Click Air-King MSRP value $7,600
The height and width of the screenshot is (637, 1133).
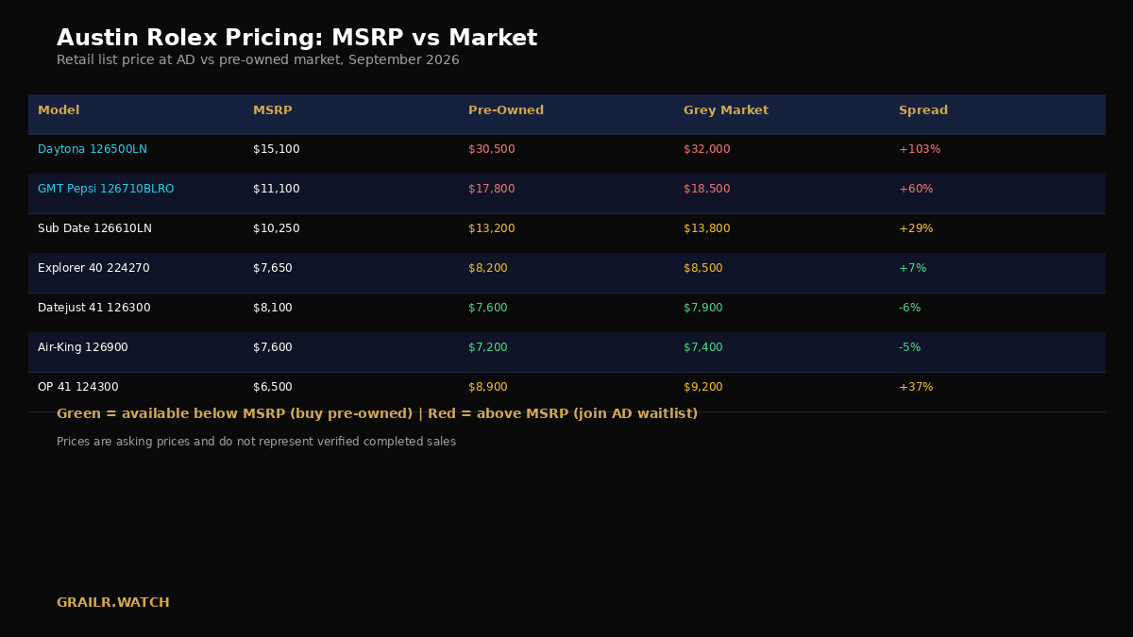coord(273,347)
